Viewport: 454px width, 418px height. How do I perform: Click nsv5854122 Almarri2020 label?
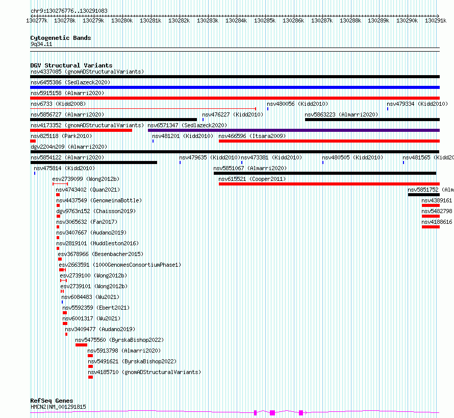(67, 157)
